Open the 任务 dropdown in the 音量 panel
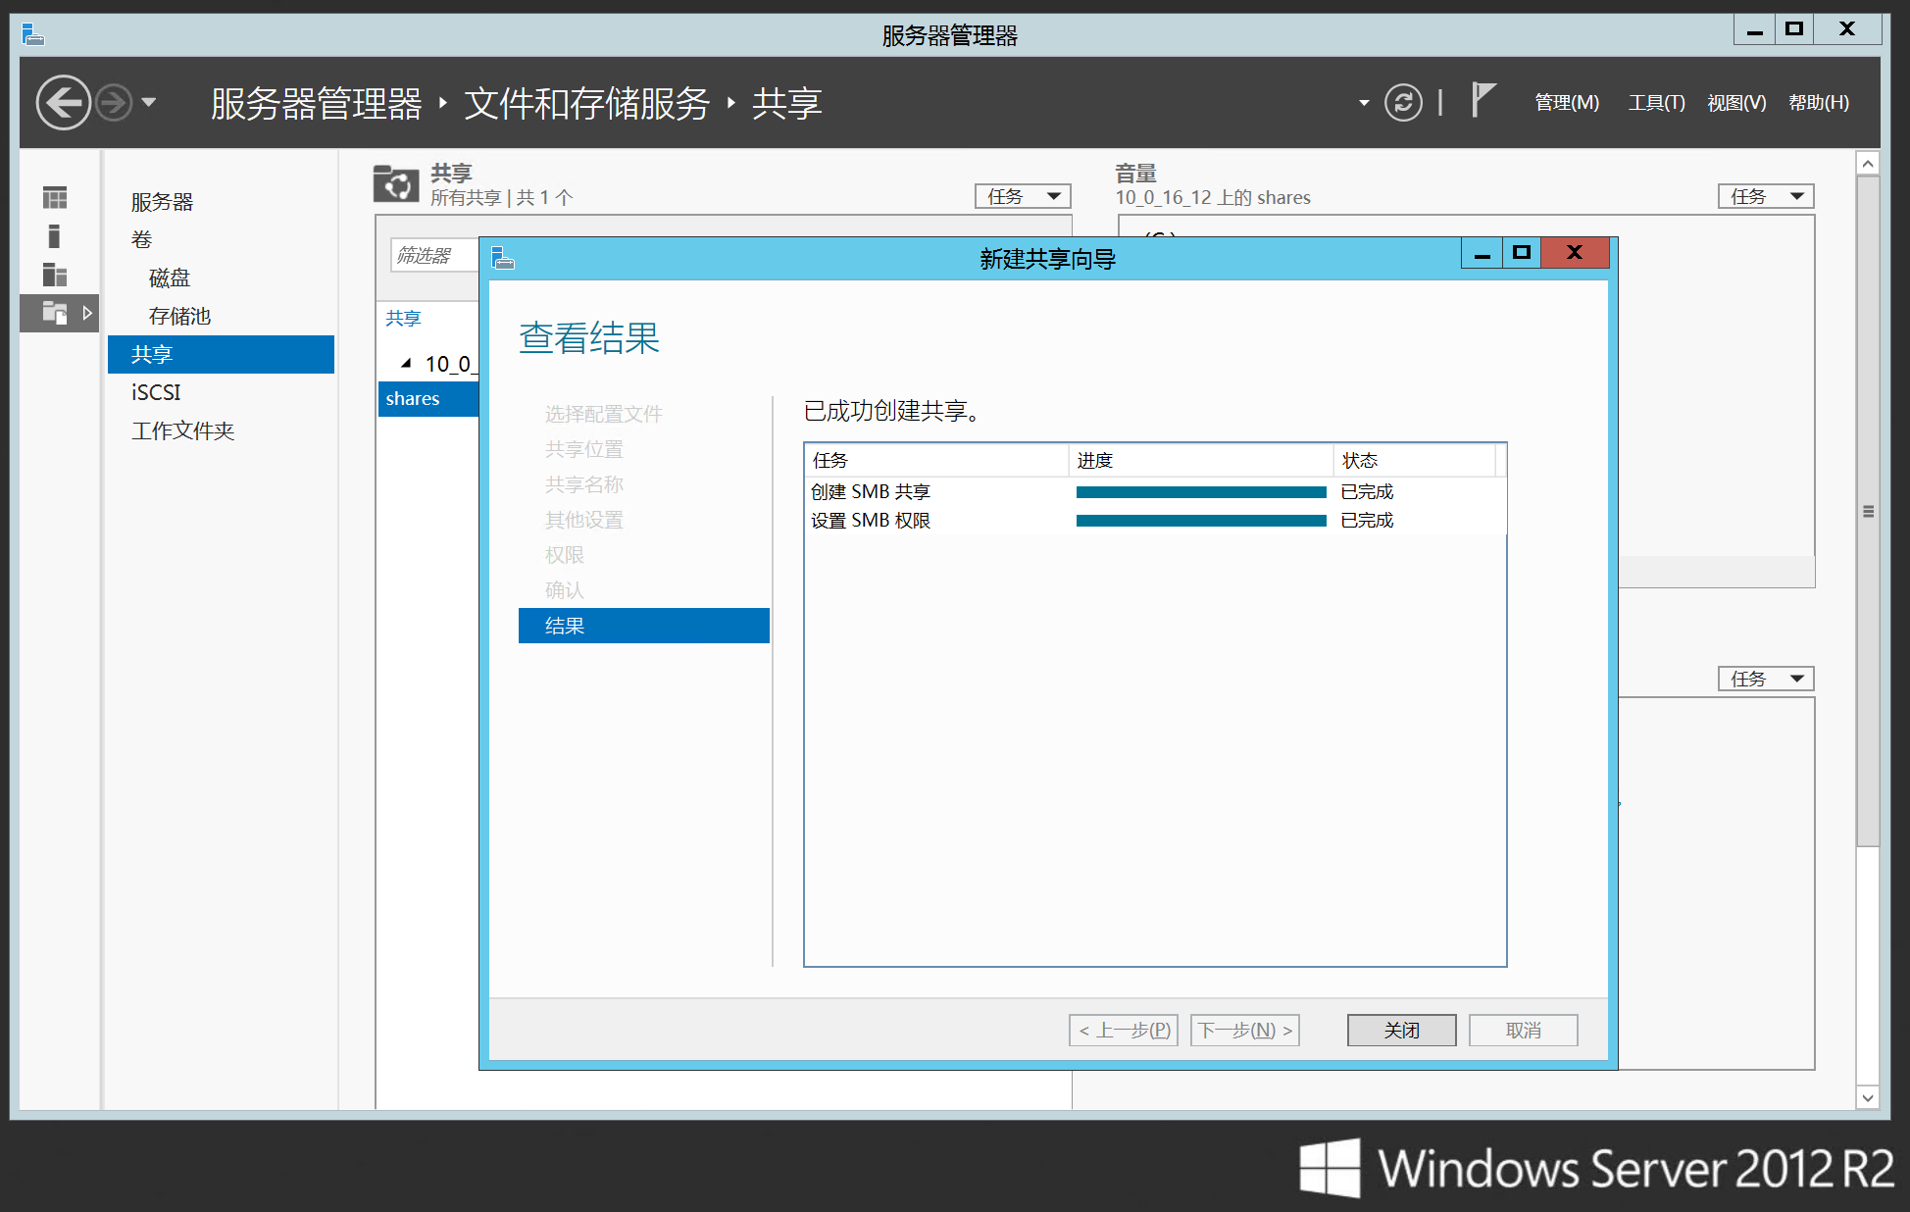This screenshot has width=1910, height=1212. pyautogui.click(x=1765, y=196)
